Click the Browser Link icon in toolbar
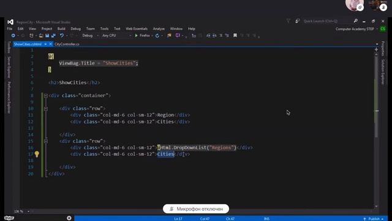 [169, 36]
